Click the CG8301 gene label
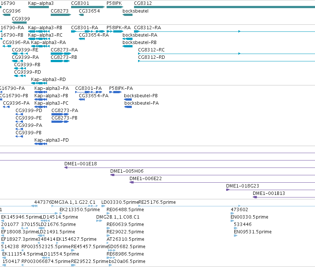 pos(80,3)
